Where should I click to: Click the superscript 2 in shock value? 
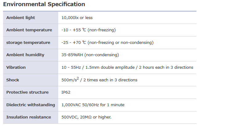(78, 78)
